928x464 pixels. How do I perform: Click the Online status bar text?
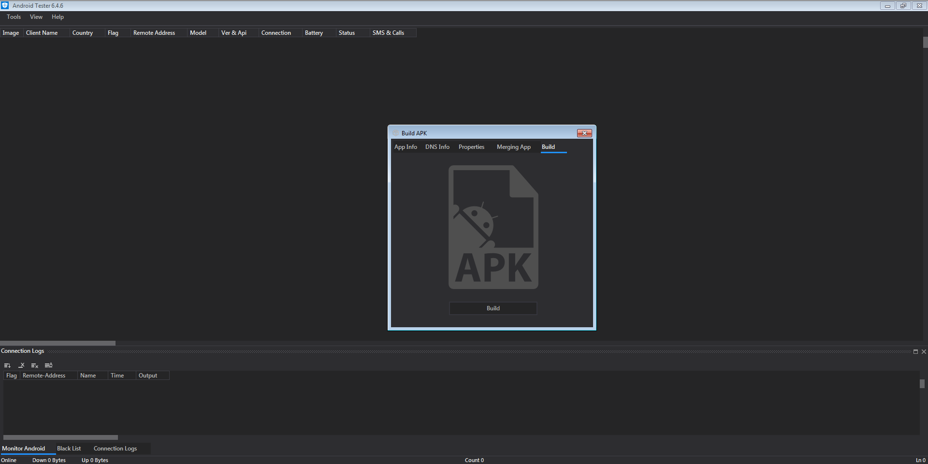pyautogui.click(x=9, y=460)
